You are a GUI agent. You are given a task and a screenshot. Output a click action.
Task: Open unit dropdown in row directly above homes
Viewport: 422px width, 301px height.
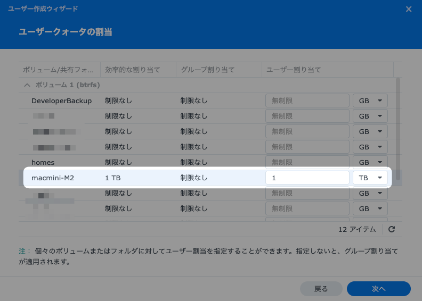point(370,147)
